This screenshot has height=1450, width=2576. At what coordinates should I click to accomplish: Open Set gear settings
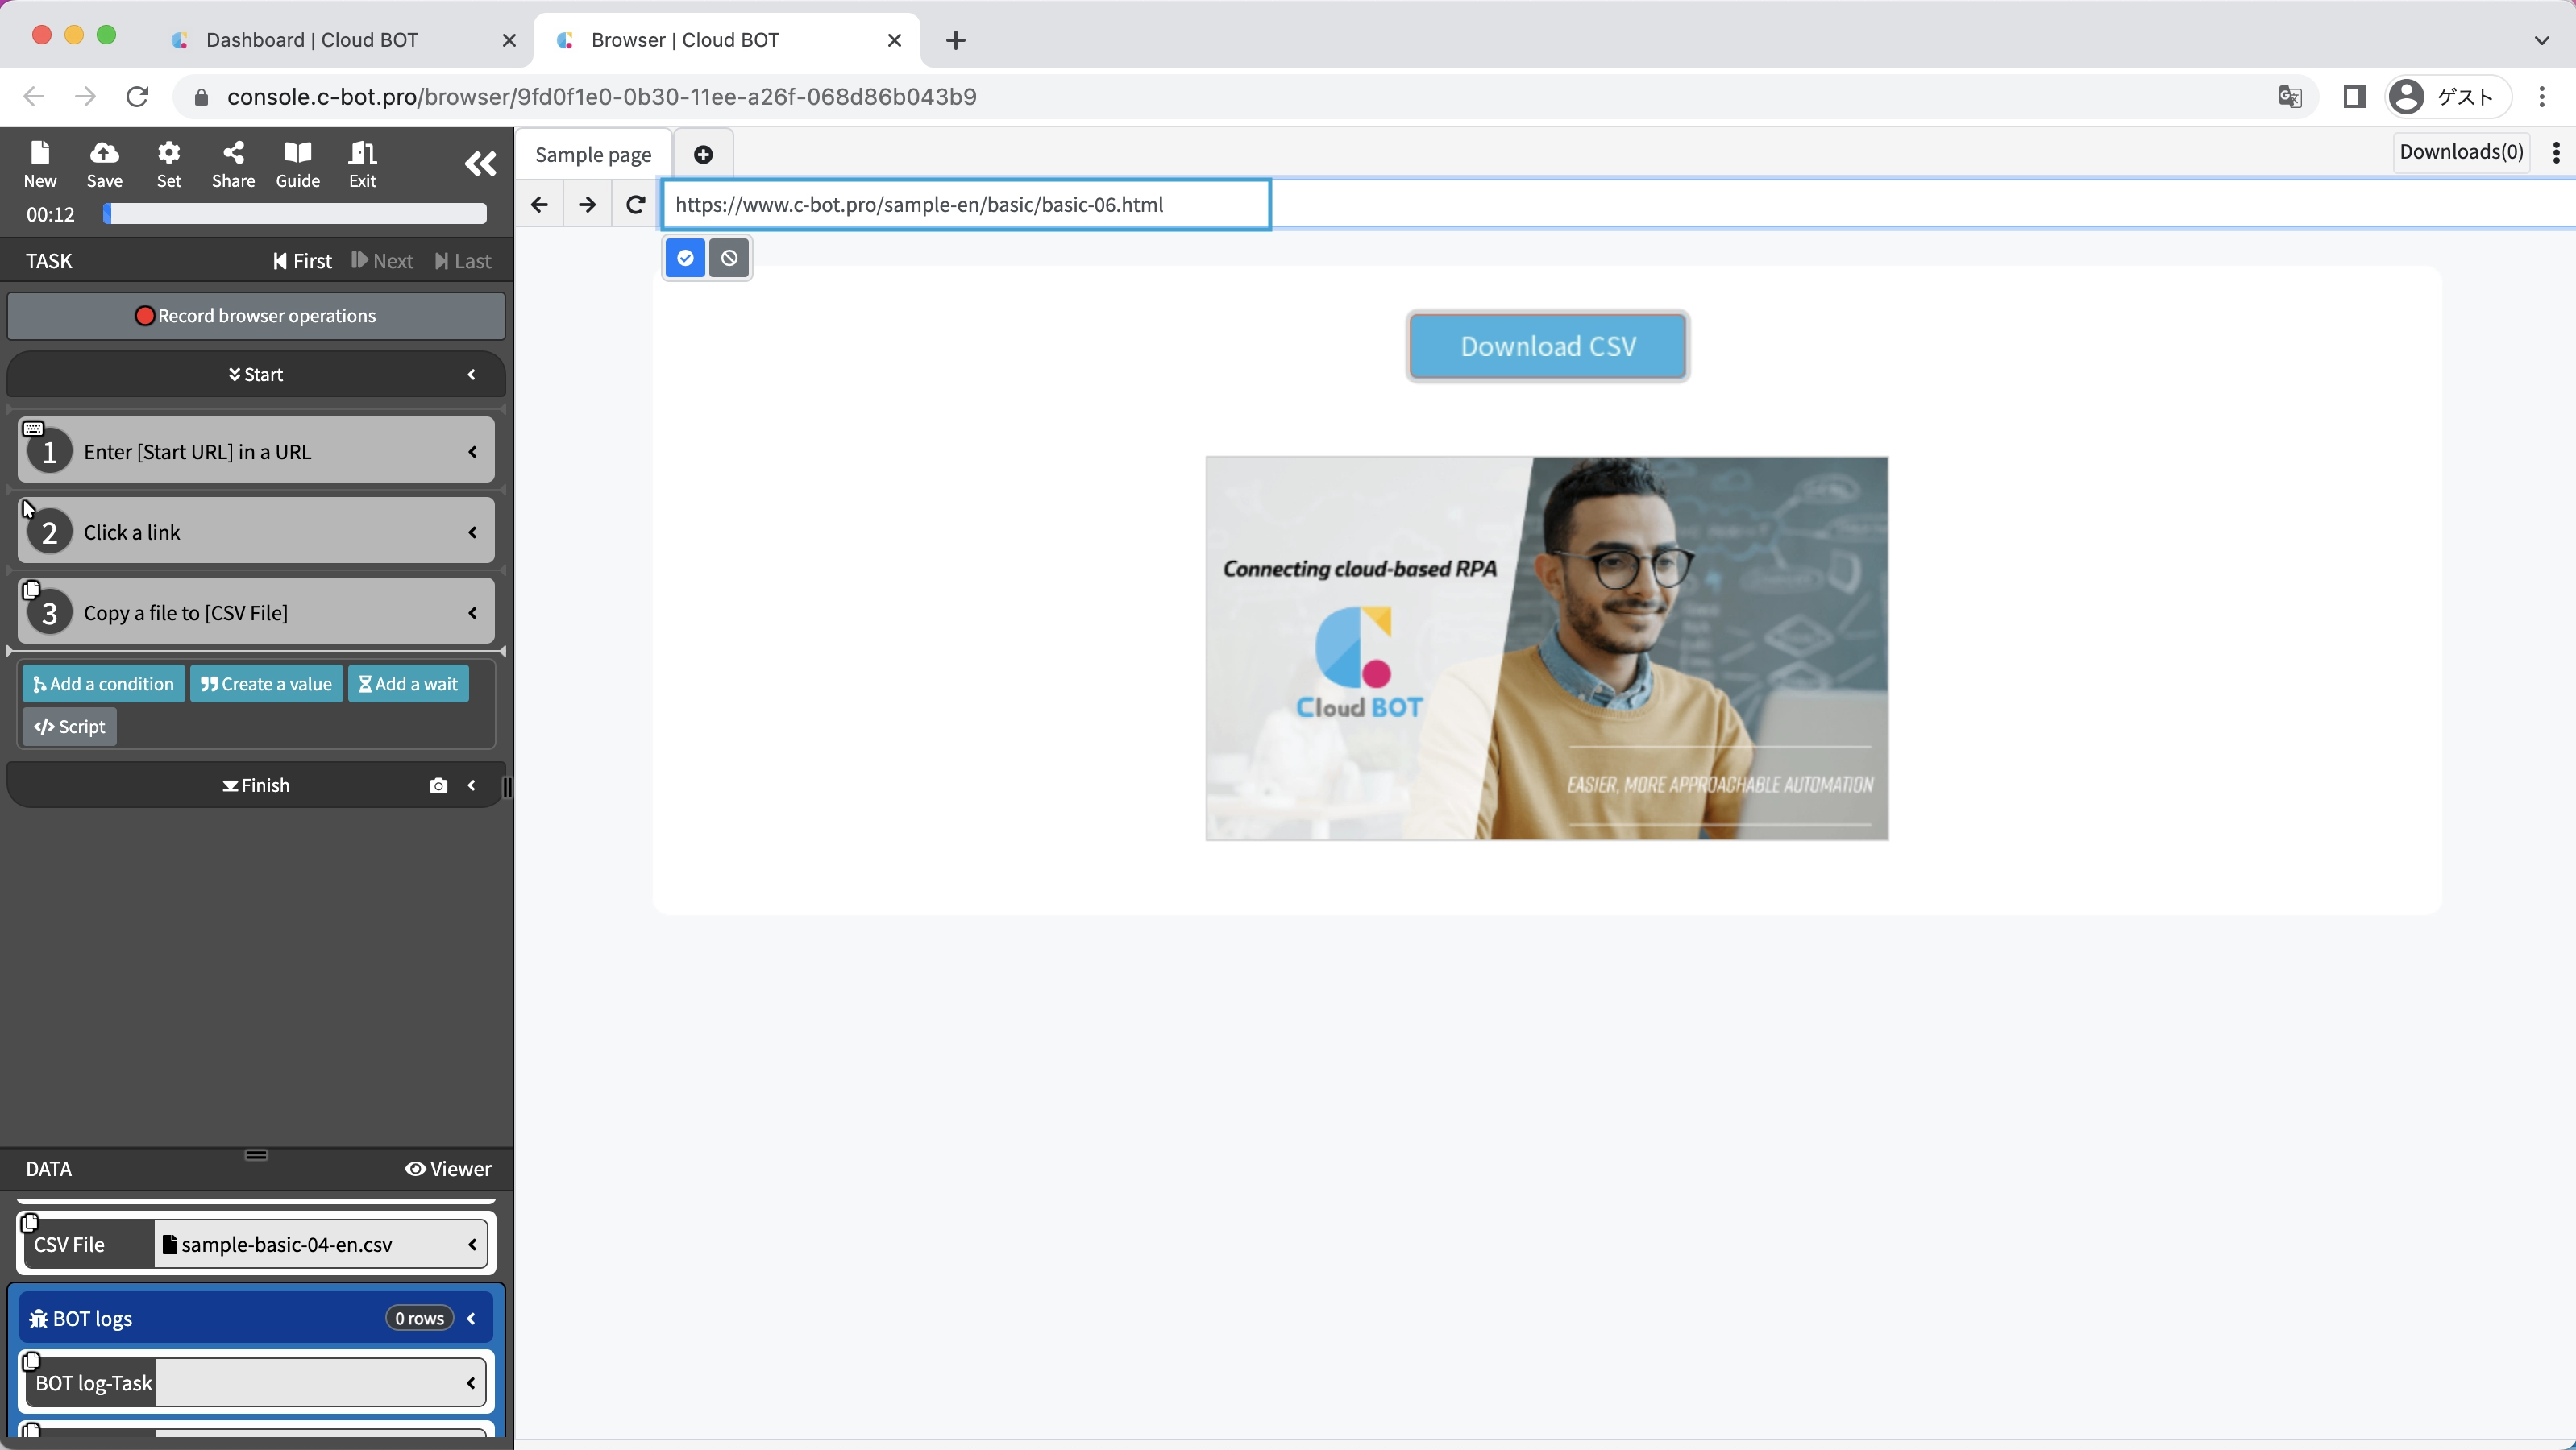pos(169,163)
